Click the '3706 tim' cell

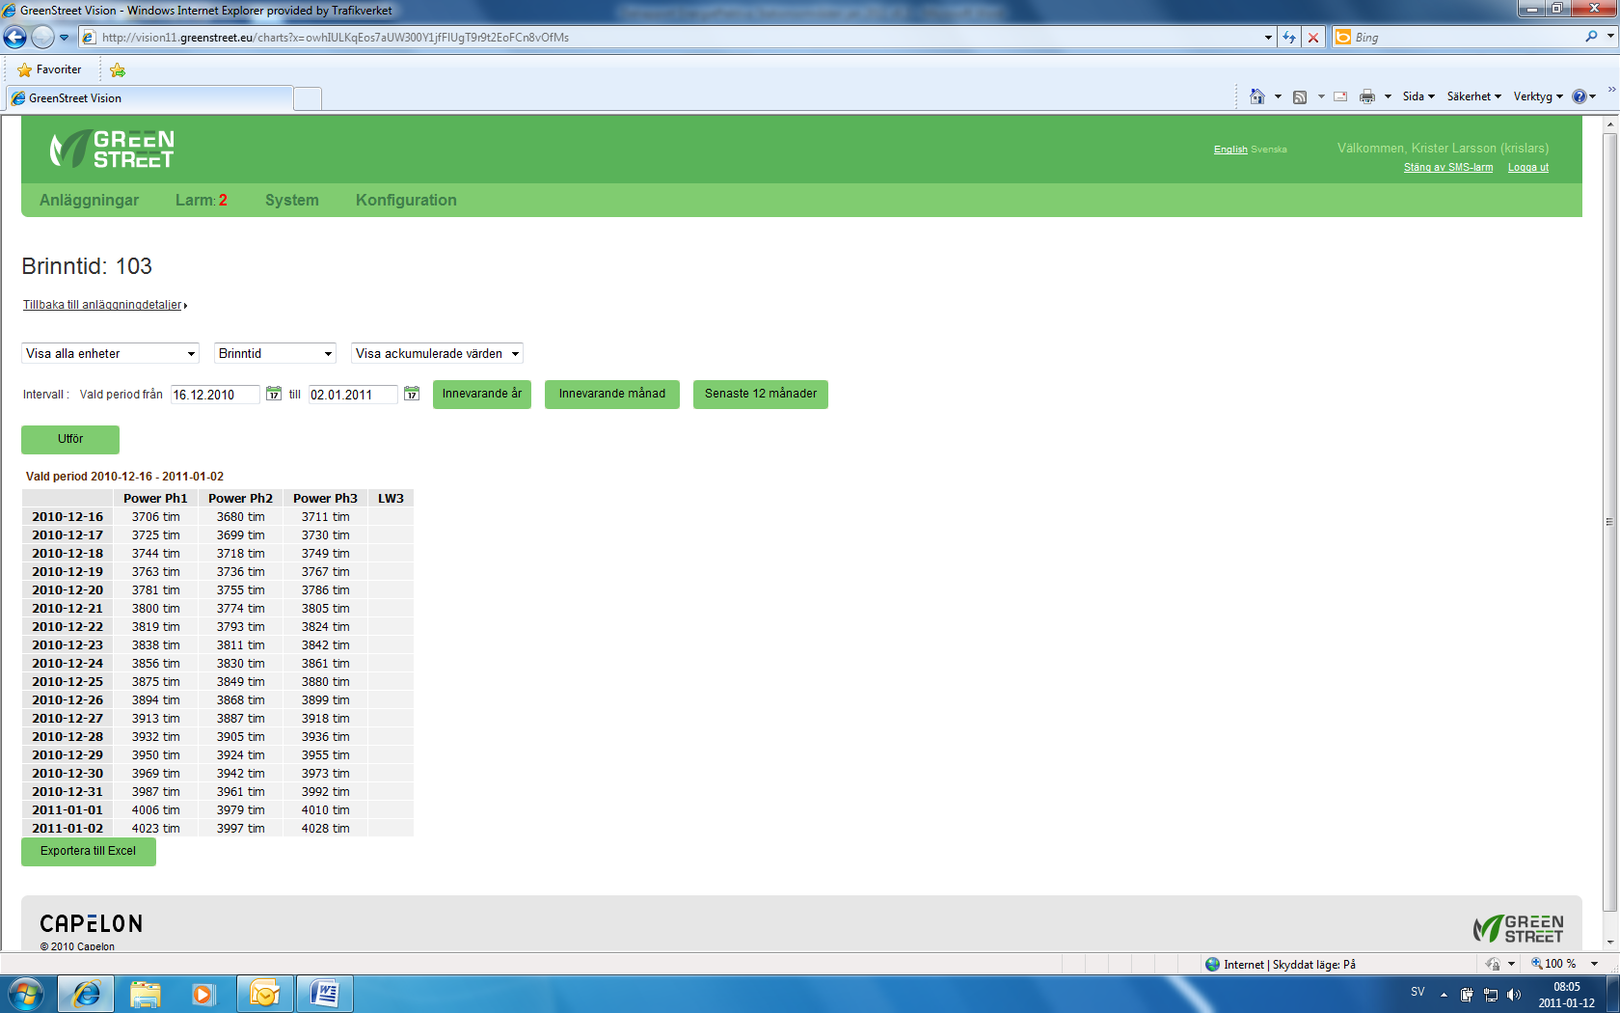pyautogui.click(x=155, y=517)
